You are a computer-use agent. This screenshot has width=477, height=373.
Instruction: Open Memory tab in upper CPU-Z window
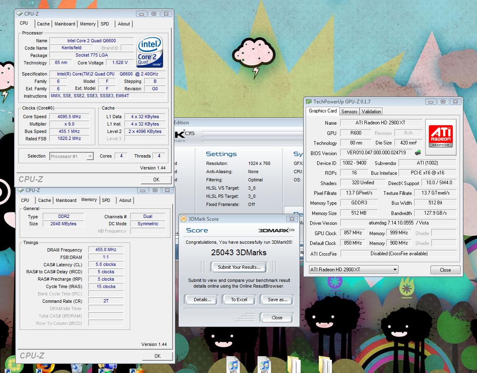click(x=88, y=24)
